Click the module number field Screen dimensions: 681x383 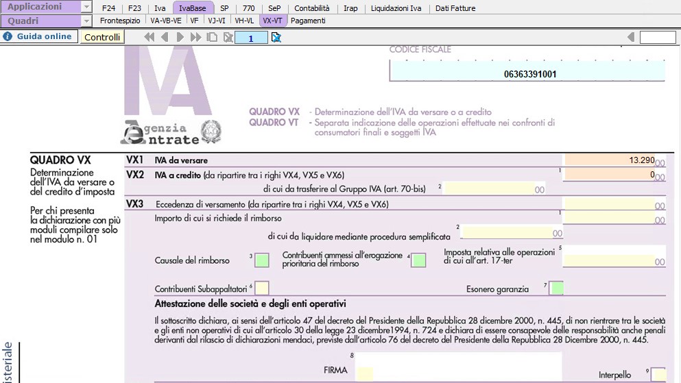click(x=251, y=38)
